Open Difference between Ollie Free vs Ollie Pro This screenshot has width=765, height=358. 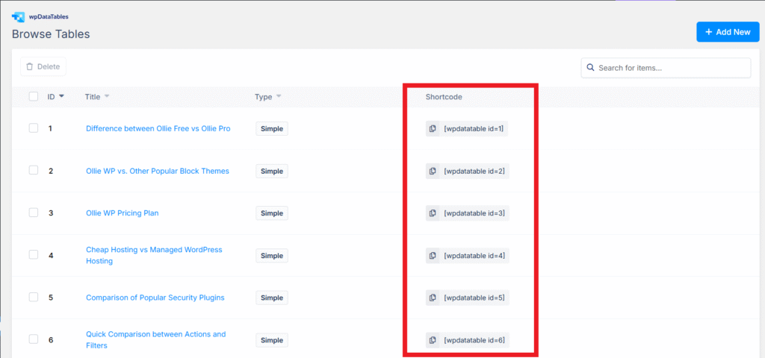158,128
